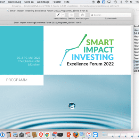Open Preview app in the Dock

(x=15, y=135)
